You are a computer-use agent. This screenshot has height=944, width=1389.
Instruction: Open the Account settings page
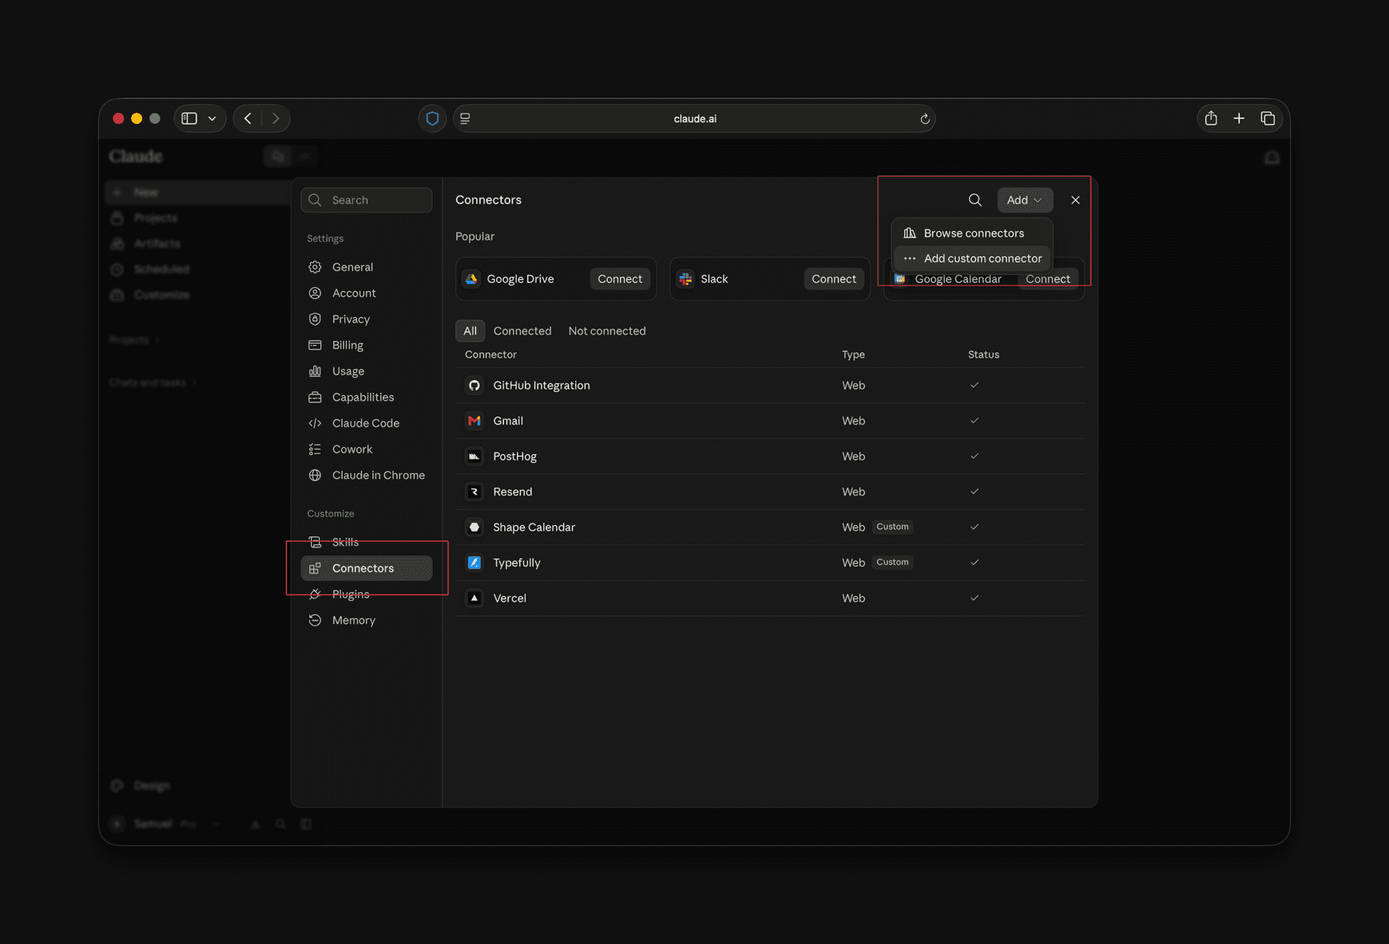(366, 293)
